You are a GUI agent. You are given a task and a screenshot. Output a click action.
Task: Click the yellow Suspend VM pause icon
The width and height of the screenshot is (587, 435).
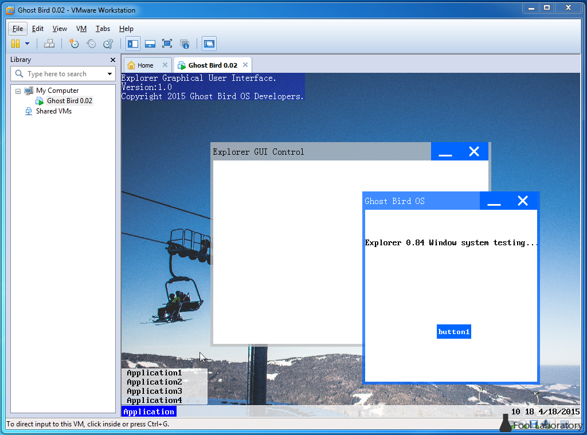click(15, 44)
